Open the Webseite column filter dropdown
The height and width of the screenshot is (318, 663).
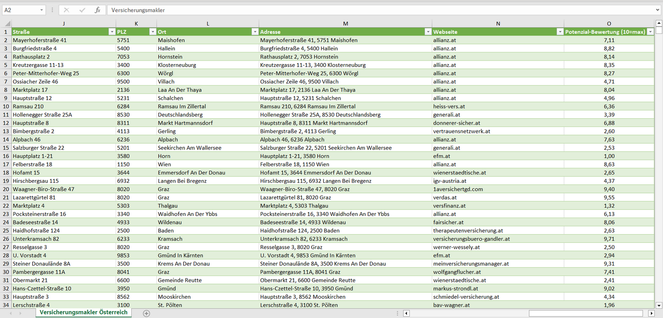click(560, 32)
